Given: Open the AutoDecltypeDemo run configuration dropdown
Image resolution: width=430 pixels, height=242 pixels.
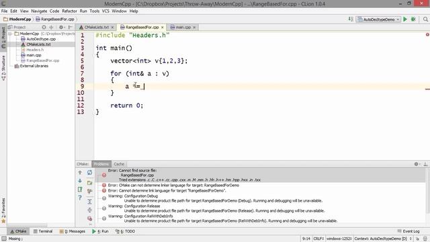Looking at the screenshot, I should click(378, 19).
